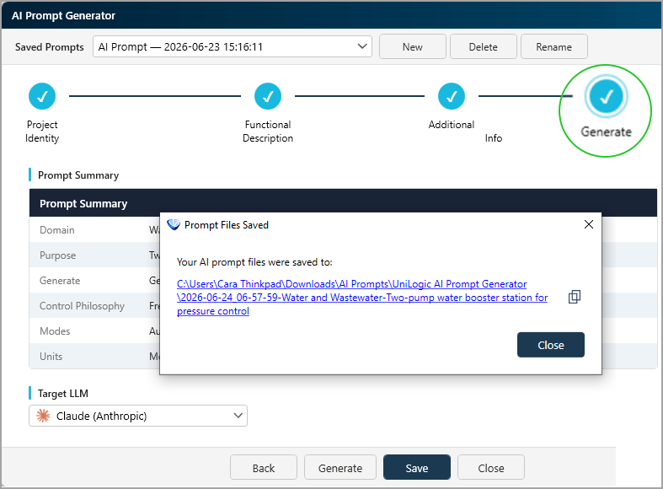Click the Additional step label
Screen dimensions: 663x489
[452, 125]
